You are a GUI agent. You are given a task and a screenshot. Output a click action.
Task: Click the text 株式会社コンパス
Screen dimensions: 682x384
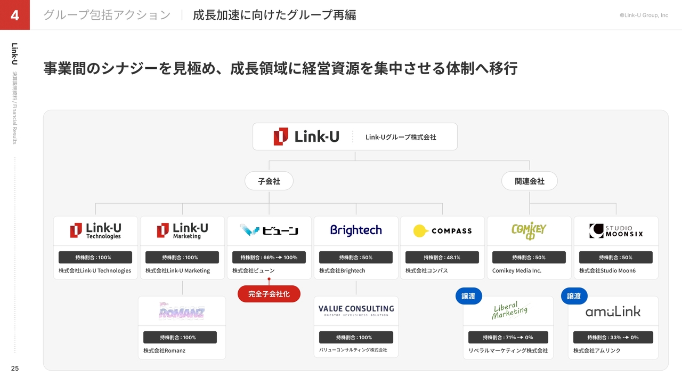[x=427, y=271]
